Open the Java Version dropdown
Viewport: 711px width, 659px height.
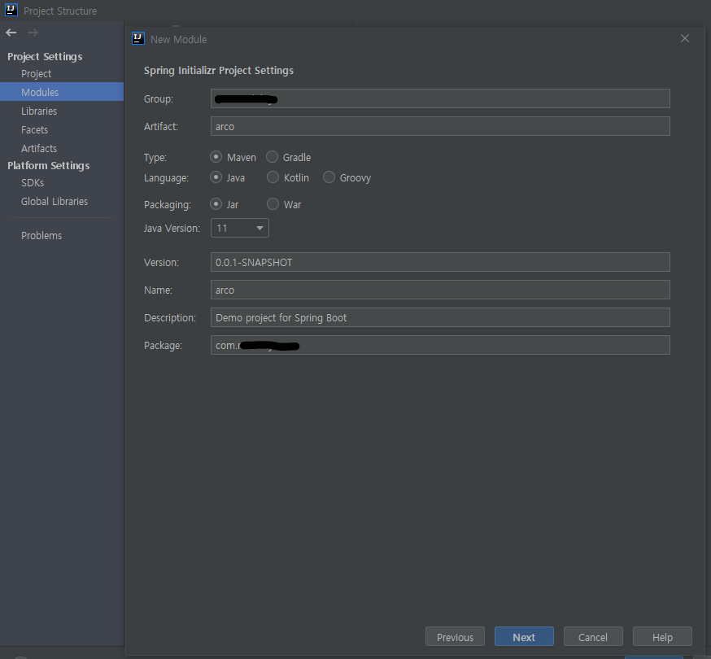[240, 228]
